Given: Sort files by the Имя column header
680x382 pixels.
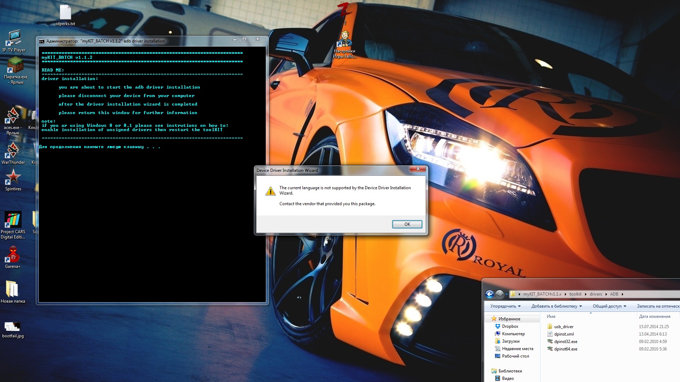Looking at the screenshot, I should coord(551,316).
